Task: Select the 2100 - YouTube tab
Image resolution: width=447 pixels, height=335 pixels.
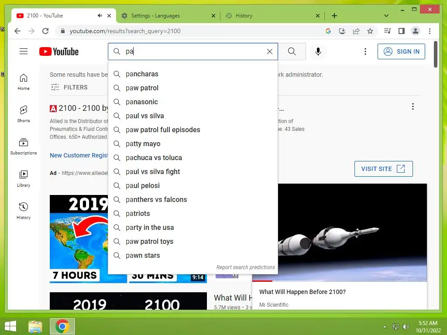Action: pyautogui.click(x=64, y=16)
